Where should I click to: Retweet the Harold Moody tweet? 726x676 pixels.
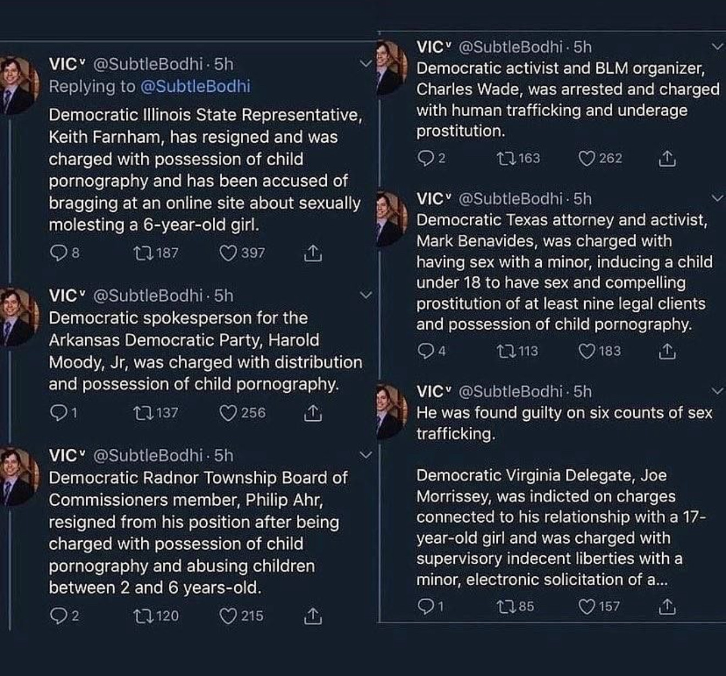point(143,413)
